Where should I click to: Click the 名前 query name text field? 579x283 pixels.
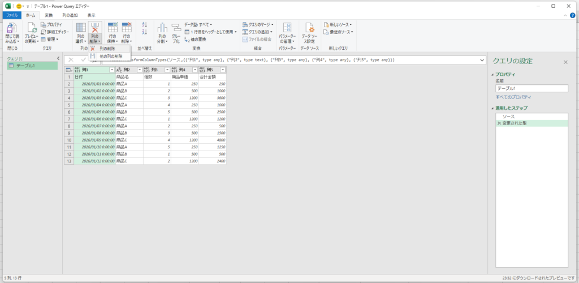pos(531,88)
